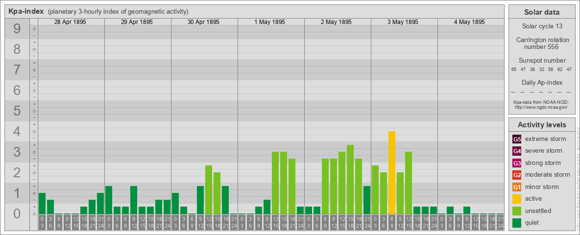Click the 0-3 hour label under 28 Apr
This screenshot has height=235, width=580.
click(42, 223)
